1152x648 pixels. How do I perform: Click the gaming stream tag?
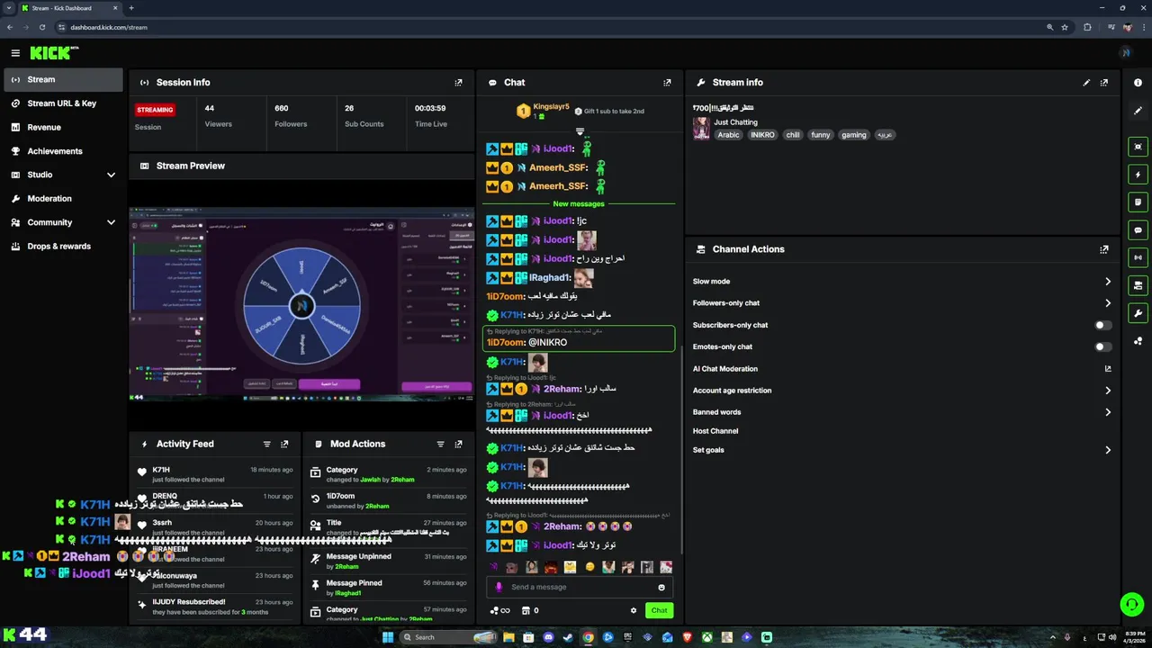pyautogui.click(x=854, y=135)
